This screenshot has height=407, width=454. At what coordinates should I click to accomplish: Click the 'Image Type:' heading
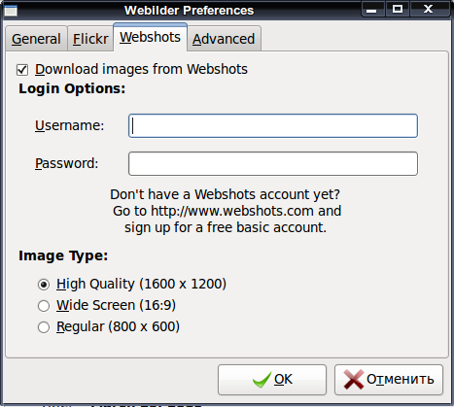pos(63,255)
